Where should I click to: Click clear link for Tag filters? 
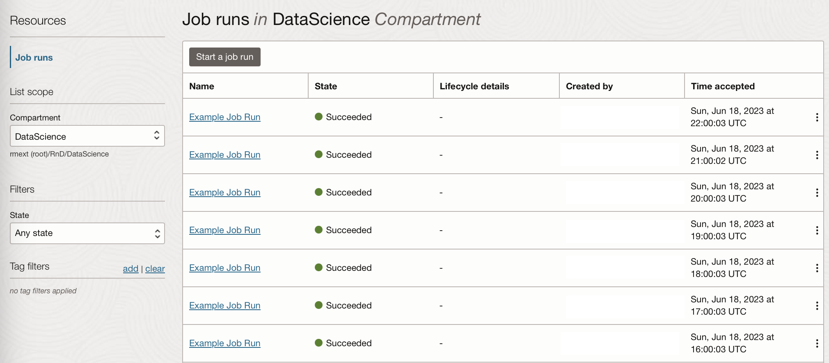[x=155, y=269]
